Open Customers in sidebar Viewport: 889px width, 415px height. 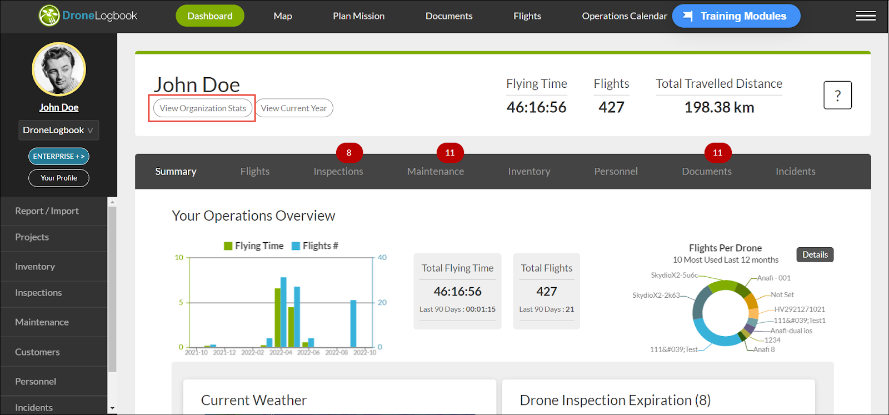[x=54, y=352]
